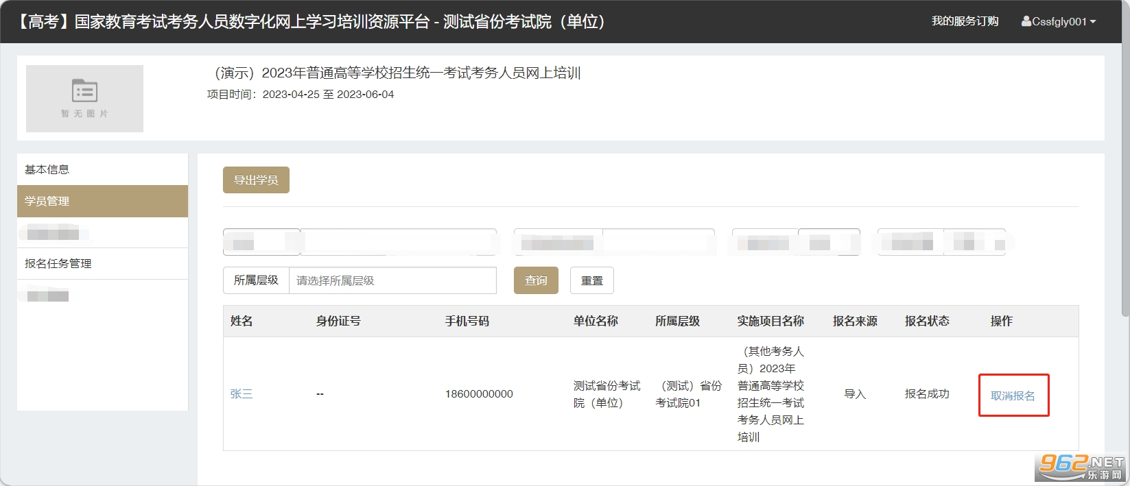Click the 所属层级 column header
Screen dimensions: 1130x486
677,321
